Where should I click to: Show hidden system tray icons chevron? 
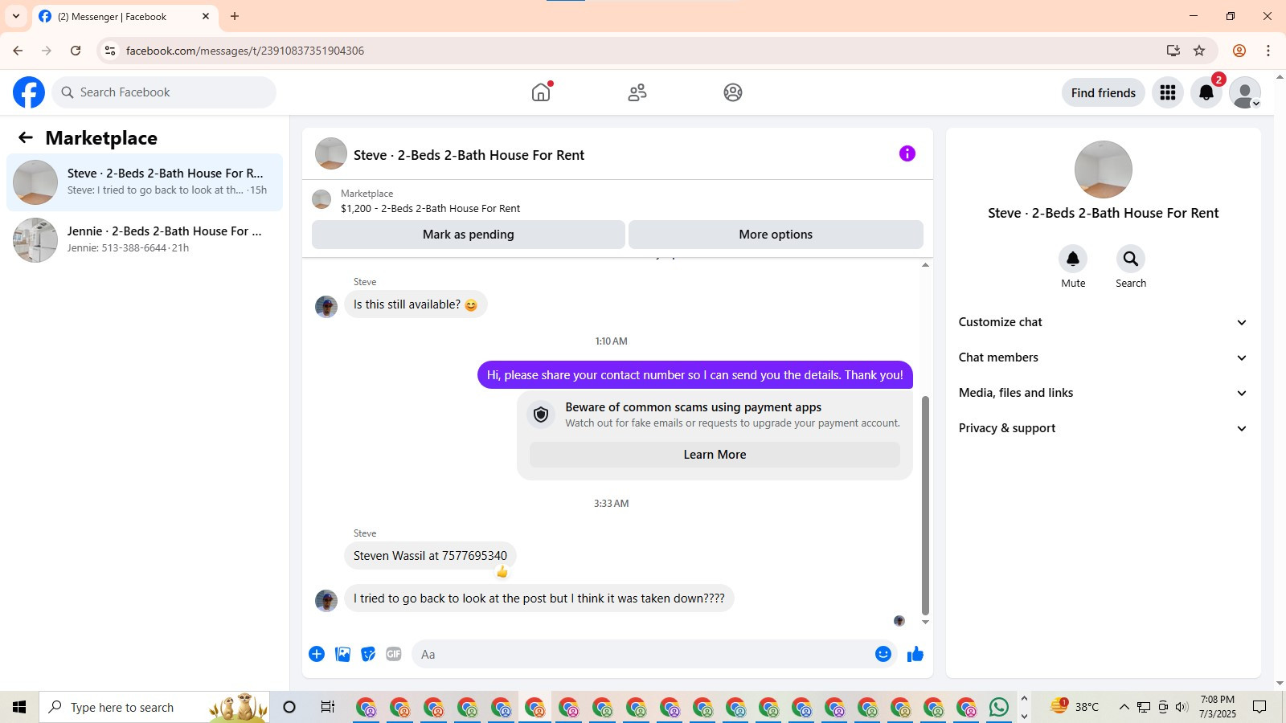1124,707
